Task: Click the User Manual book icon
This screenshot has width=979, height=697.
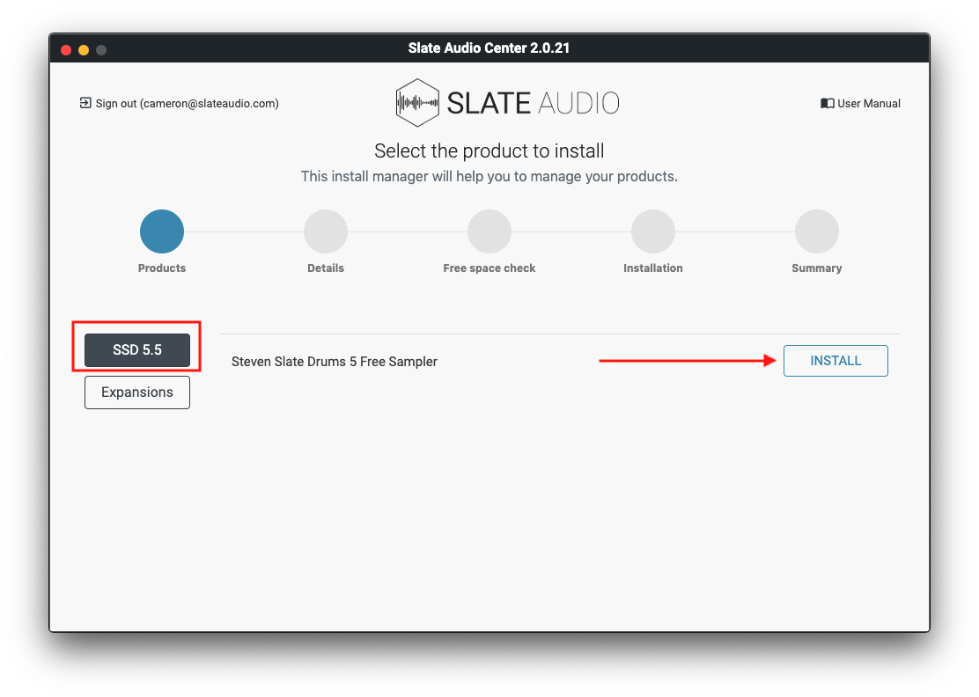Action: pos(827,103)
